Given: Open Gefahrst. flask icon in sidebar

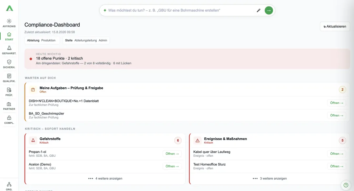Looking at the screenshot, I should click(x=9, y=48).
